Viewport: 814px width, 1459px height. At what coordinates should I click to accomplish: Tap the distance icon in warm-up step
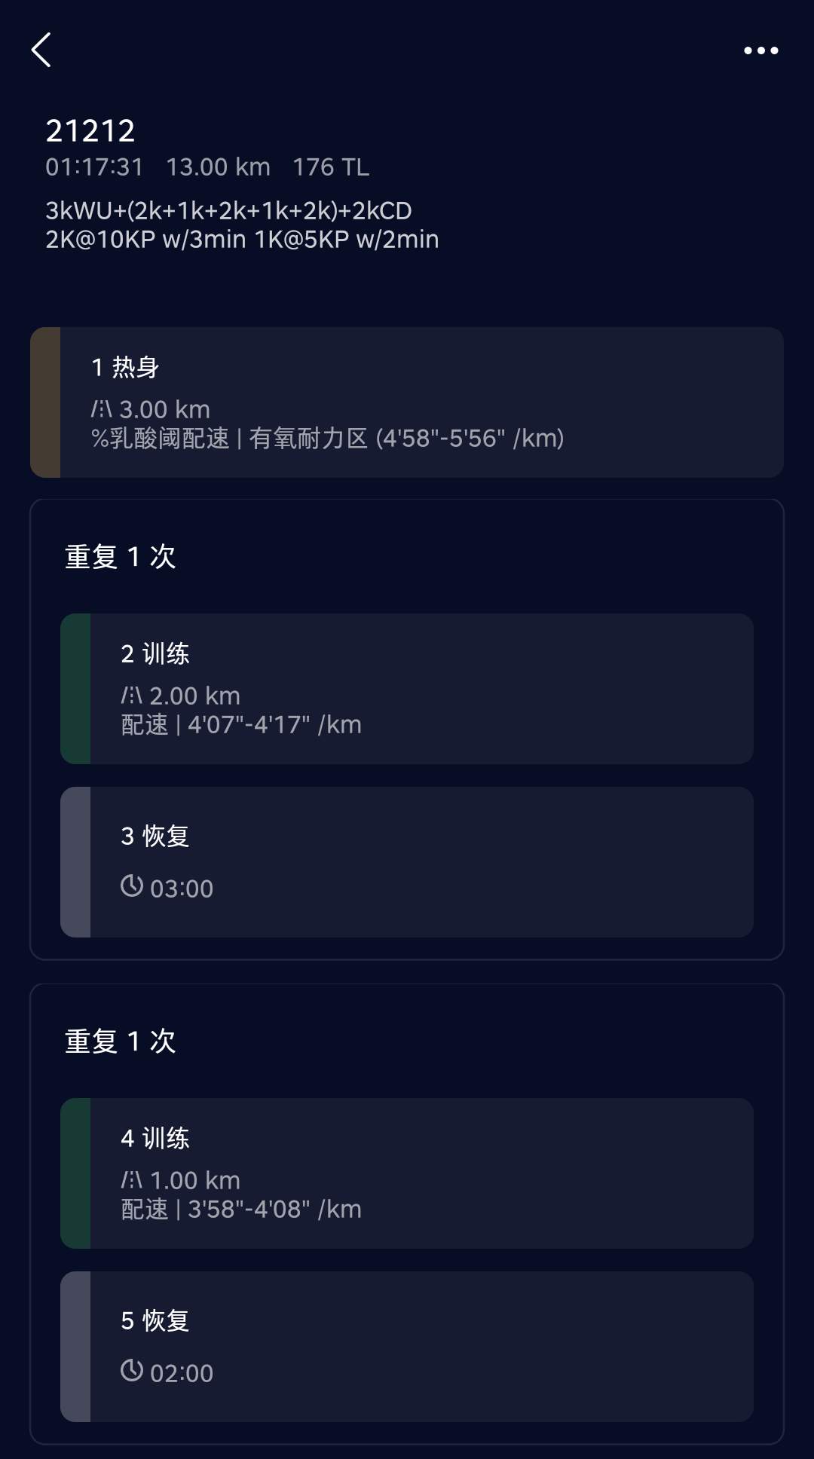click(x=102, y=409)
